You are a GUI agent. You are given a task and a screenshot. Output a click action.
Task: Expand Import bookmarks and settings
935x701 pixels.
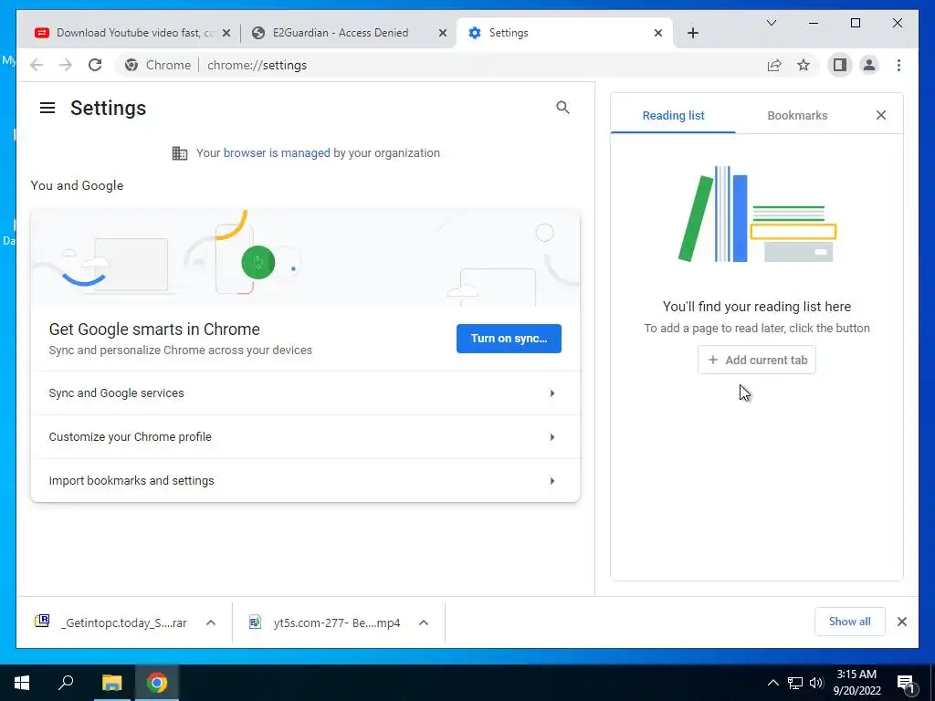coord(305,480)
